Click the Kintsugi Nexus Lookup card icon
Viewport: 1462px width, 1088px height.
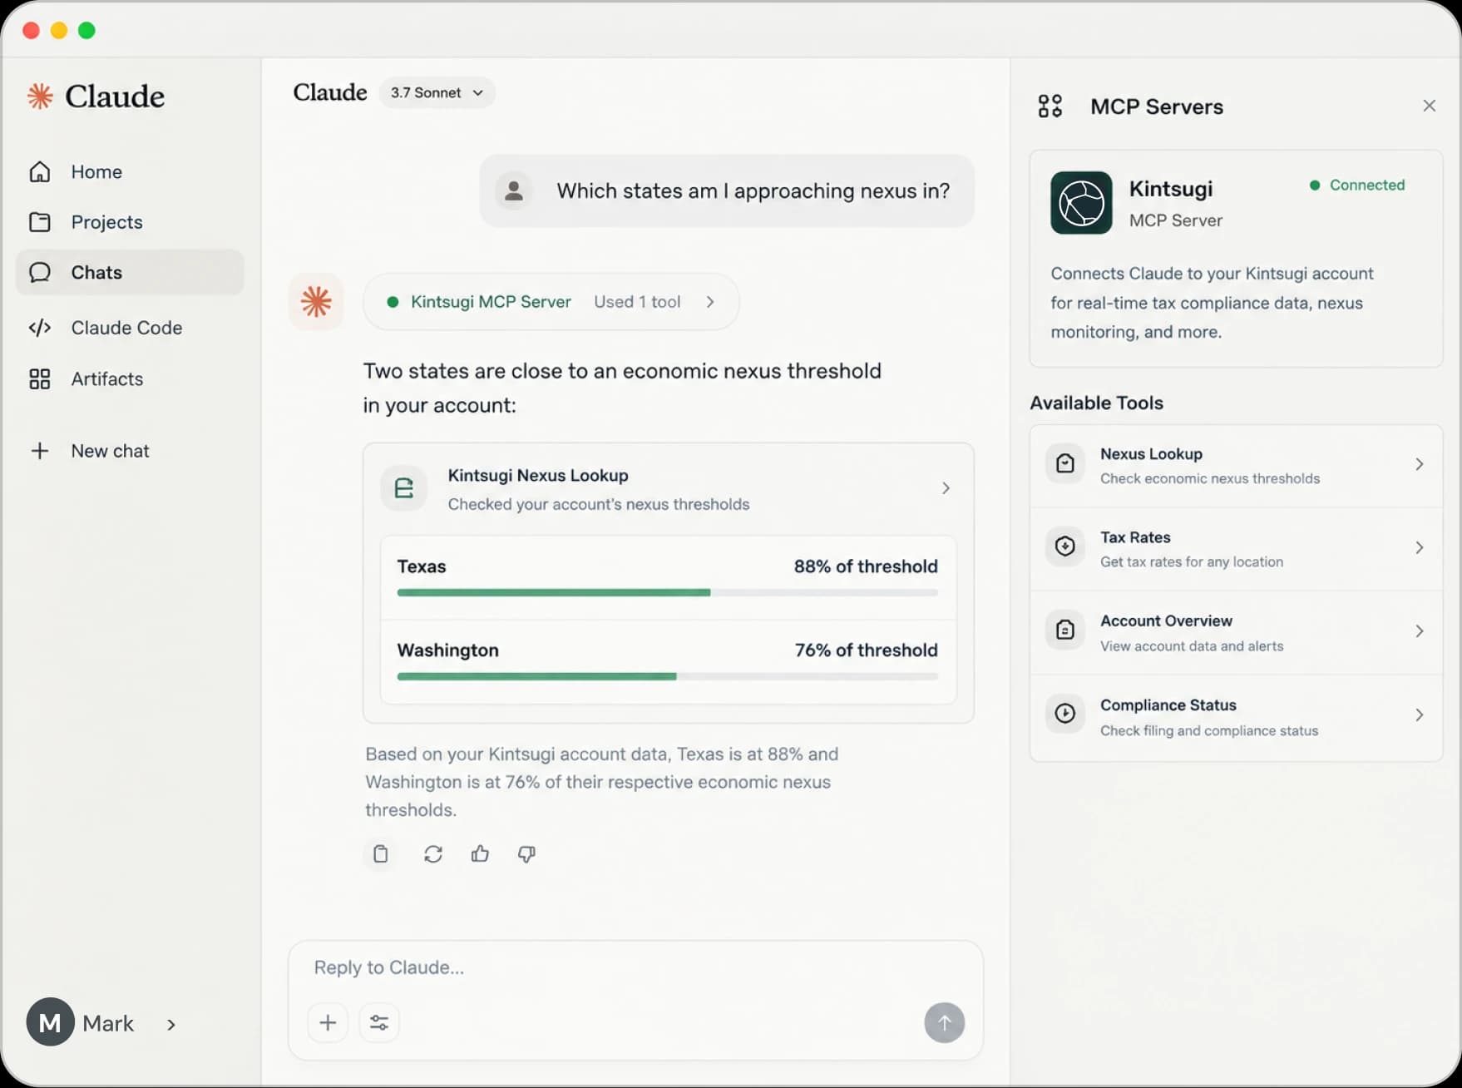404,488
